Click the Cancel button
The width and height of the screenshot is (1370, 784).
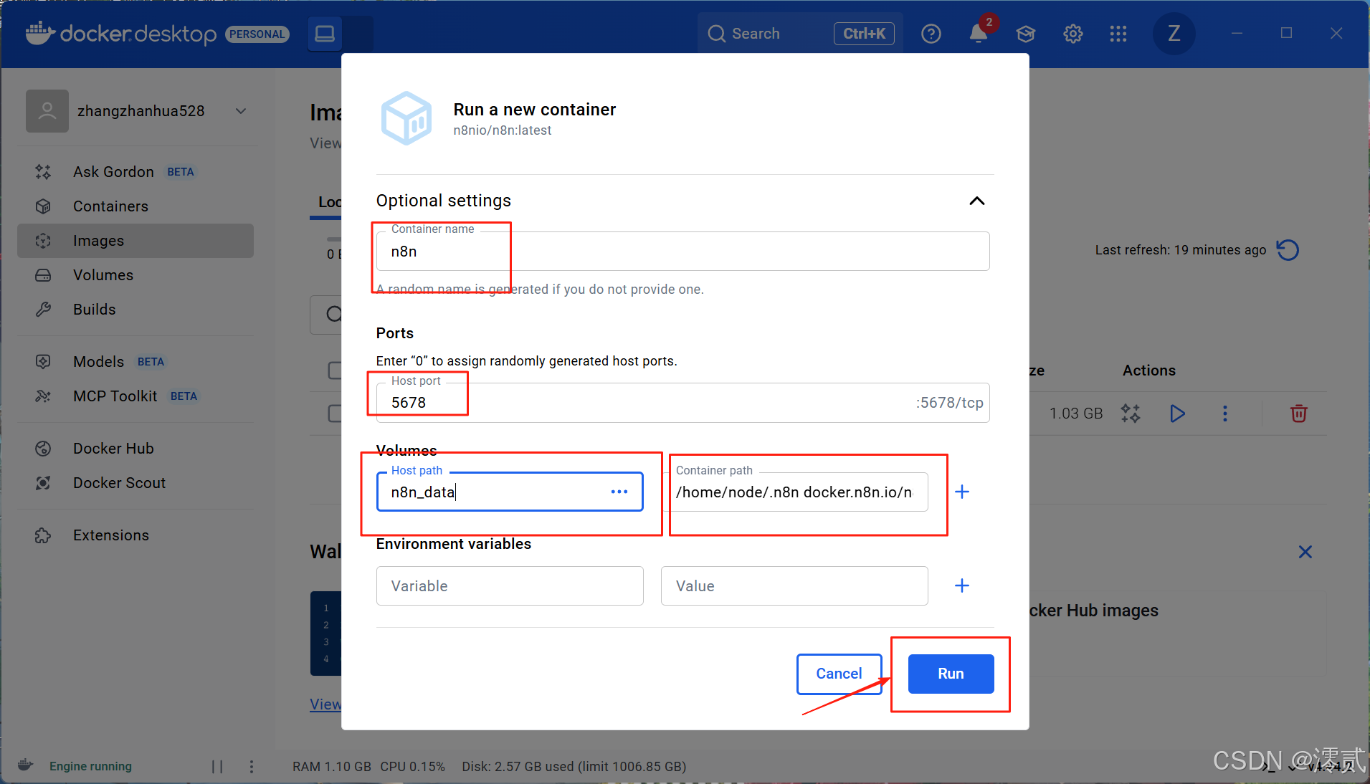839,674
